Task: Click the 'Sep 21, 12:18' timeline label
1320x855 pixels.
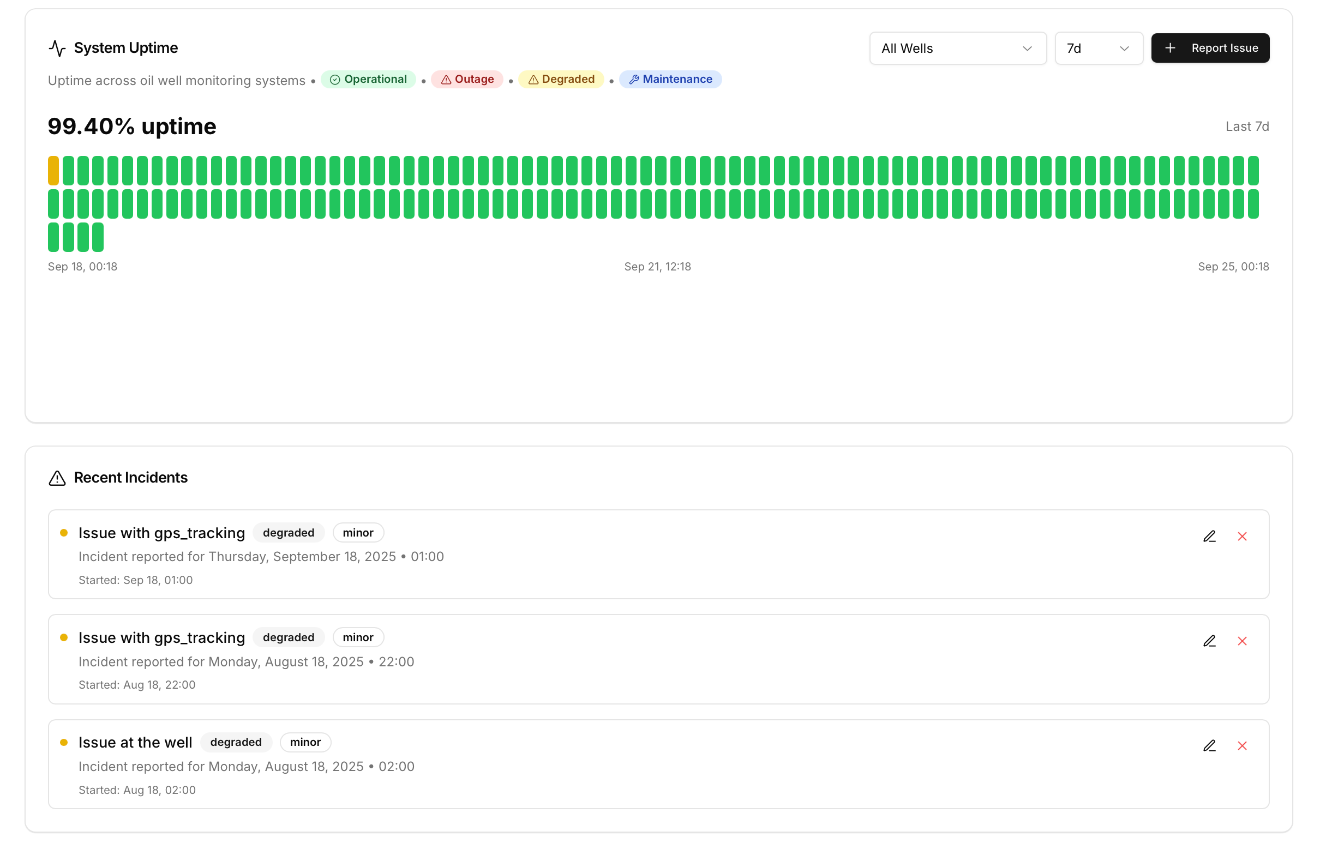Action: (x=658, y=267)
